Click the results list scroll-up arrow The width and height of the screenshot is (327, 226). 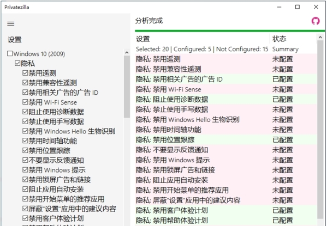pos(320,37)
